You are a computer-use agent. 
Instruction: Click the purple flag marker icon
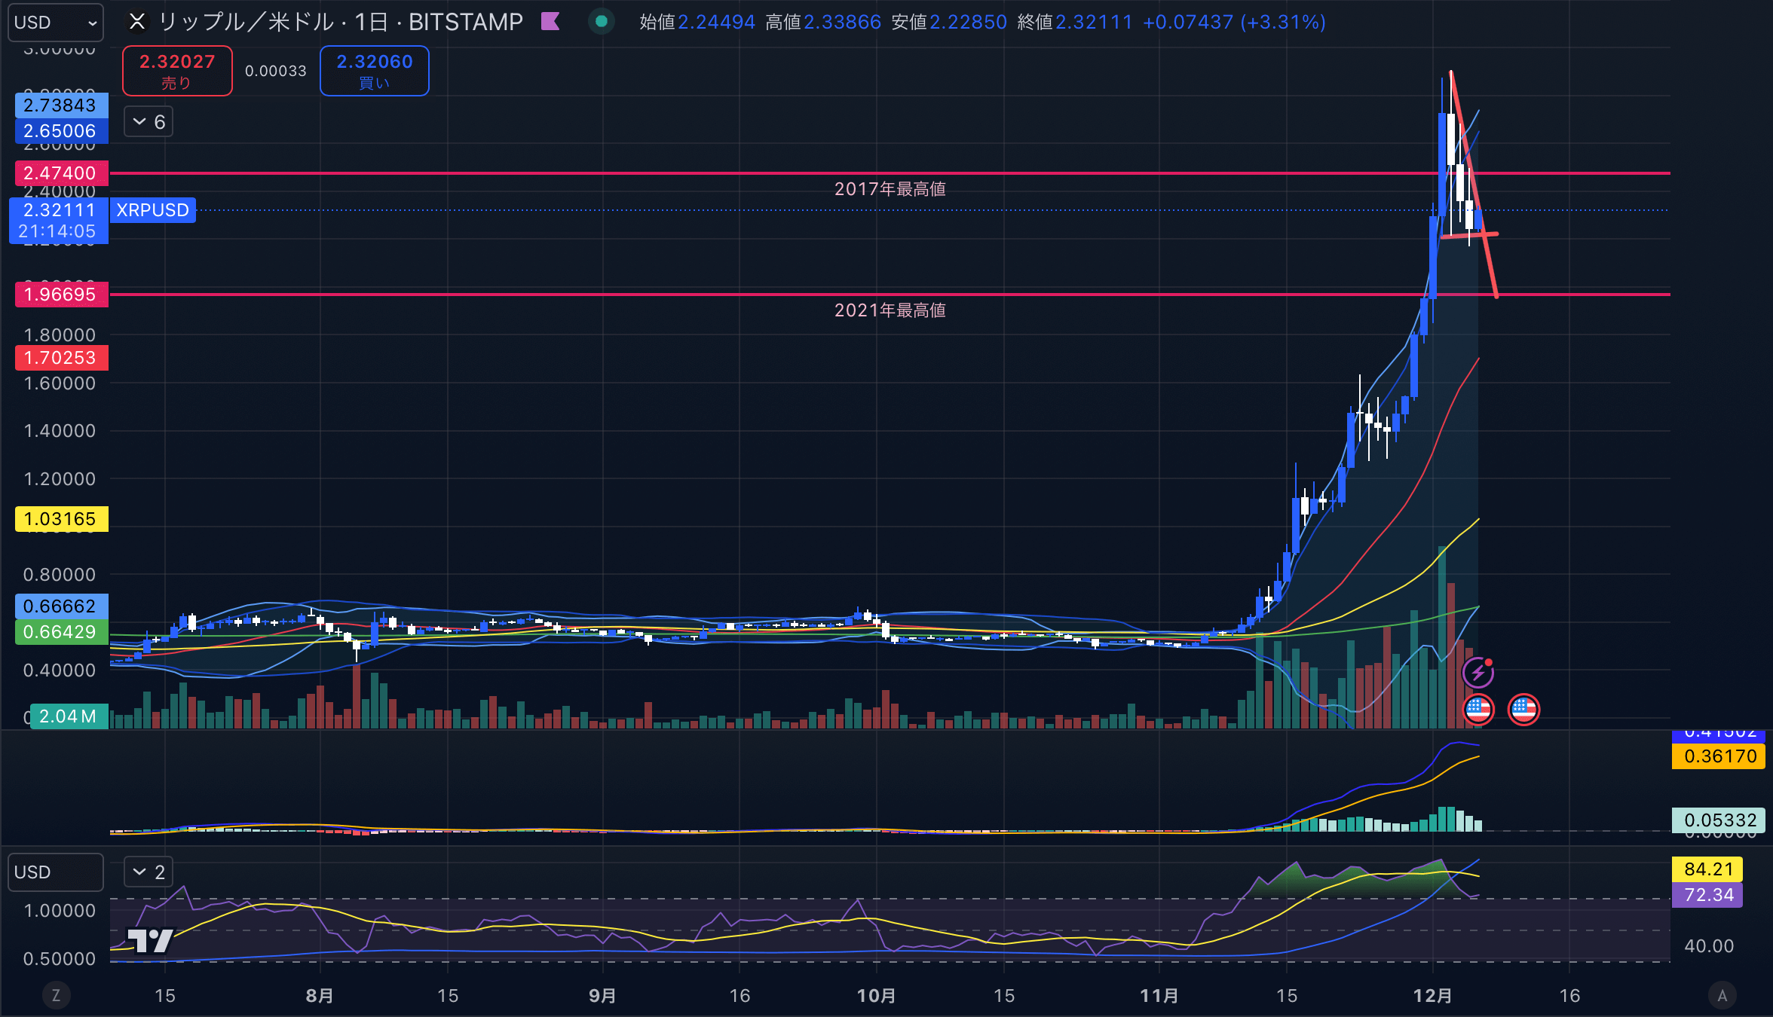click(x=550, y=22)
